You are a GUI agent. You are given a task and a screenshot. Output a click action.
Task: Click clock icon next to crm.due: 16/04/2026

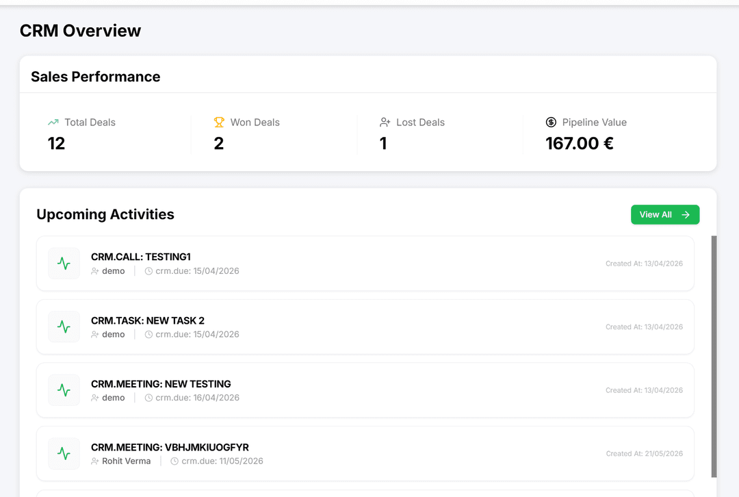click(x=148, y=398)
